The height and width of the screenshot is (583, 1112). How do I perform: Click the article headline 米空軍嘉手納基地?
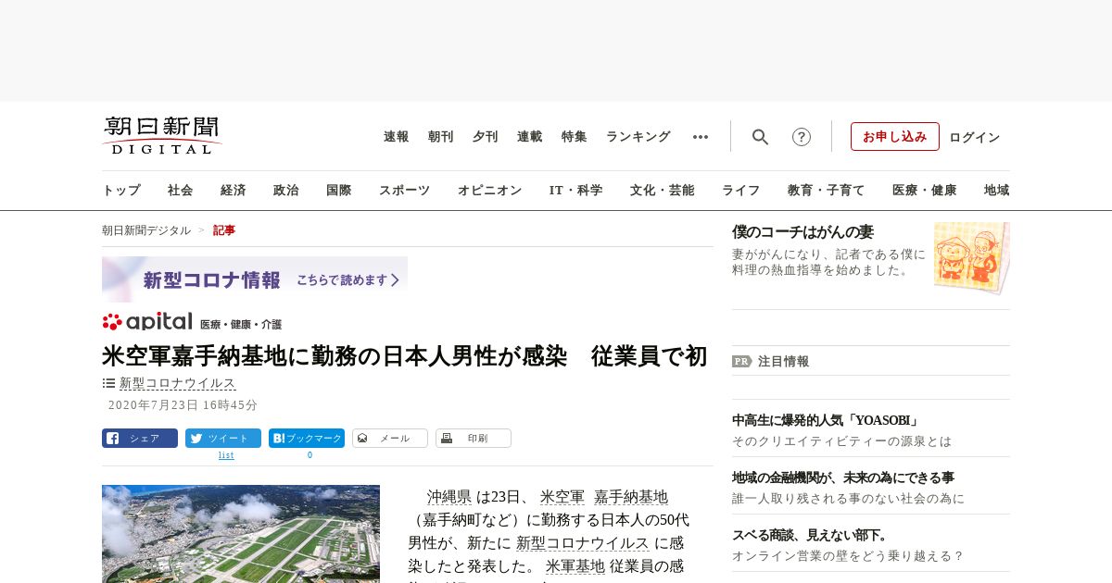(404, 356)
